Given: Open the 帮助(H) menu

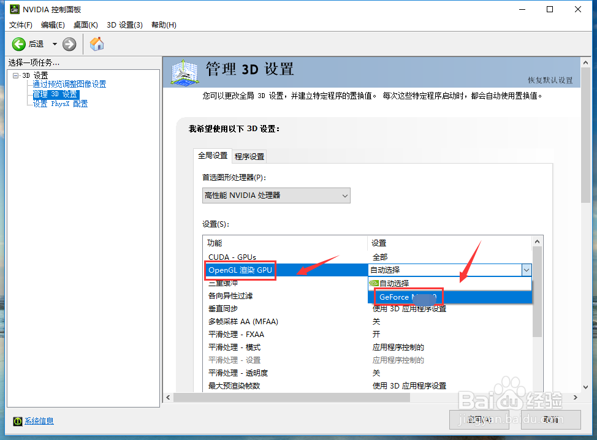Looking at the screenshot, I should (164, 25).
